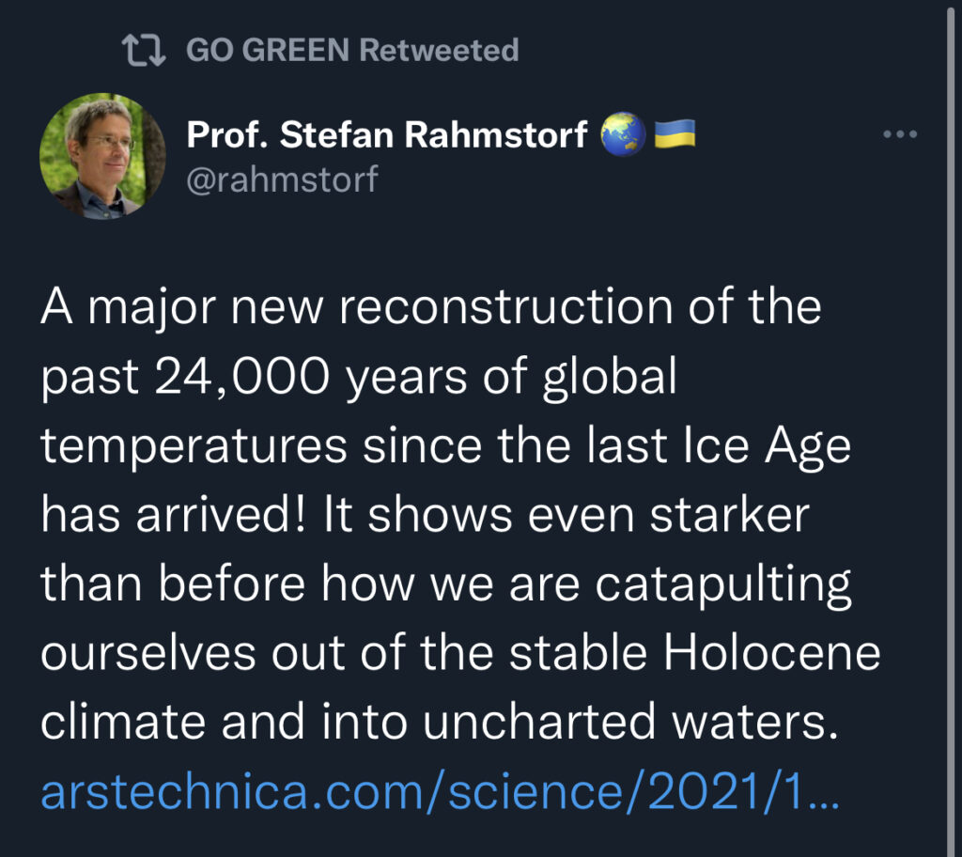The image size is (962, 857).
Task: Click the phrase uncharted waters
Action: 630,722
